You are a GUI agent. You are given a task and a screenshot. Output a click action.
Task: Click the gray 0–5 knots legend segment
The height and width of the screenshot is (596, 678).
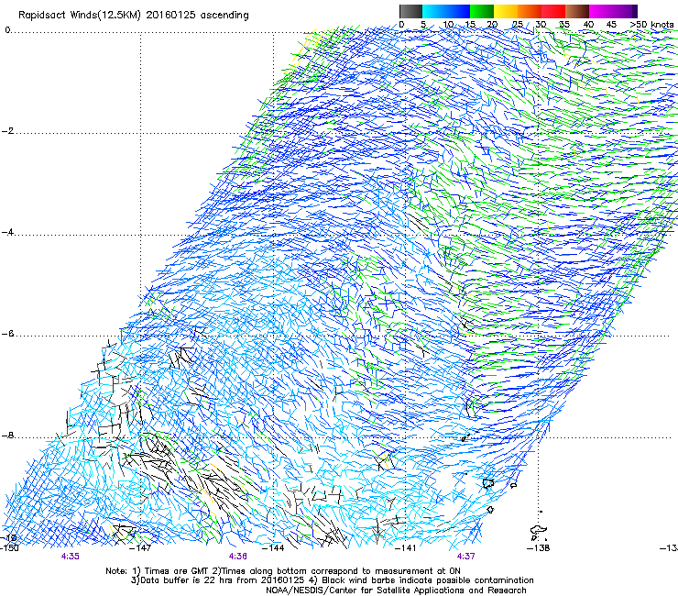pyautogui.click(x=410, y=11)
